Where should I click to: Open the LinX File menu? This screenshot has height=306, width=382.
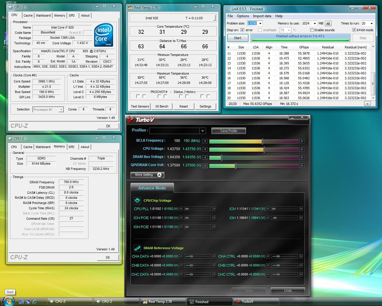(230, 16)
